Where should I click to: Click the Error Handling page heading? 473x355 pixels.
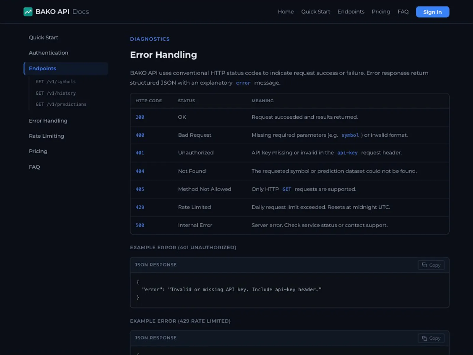click(163, 55)
